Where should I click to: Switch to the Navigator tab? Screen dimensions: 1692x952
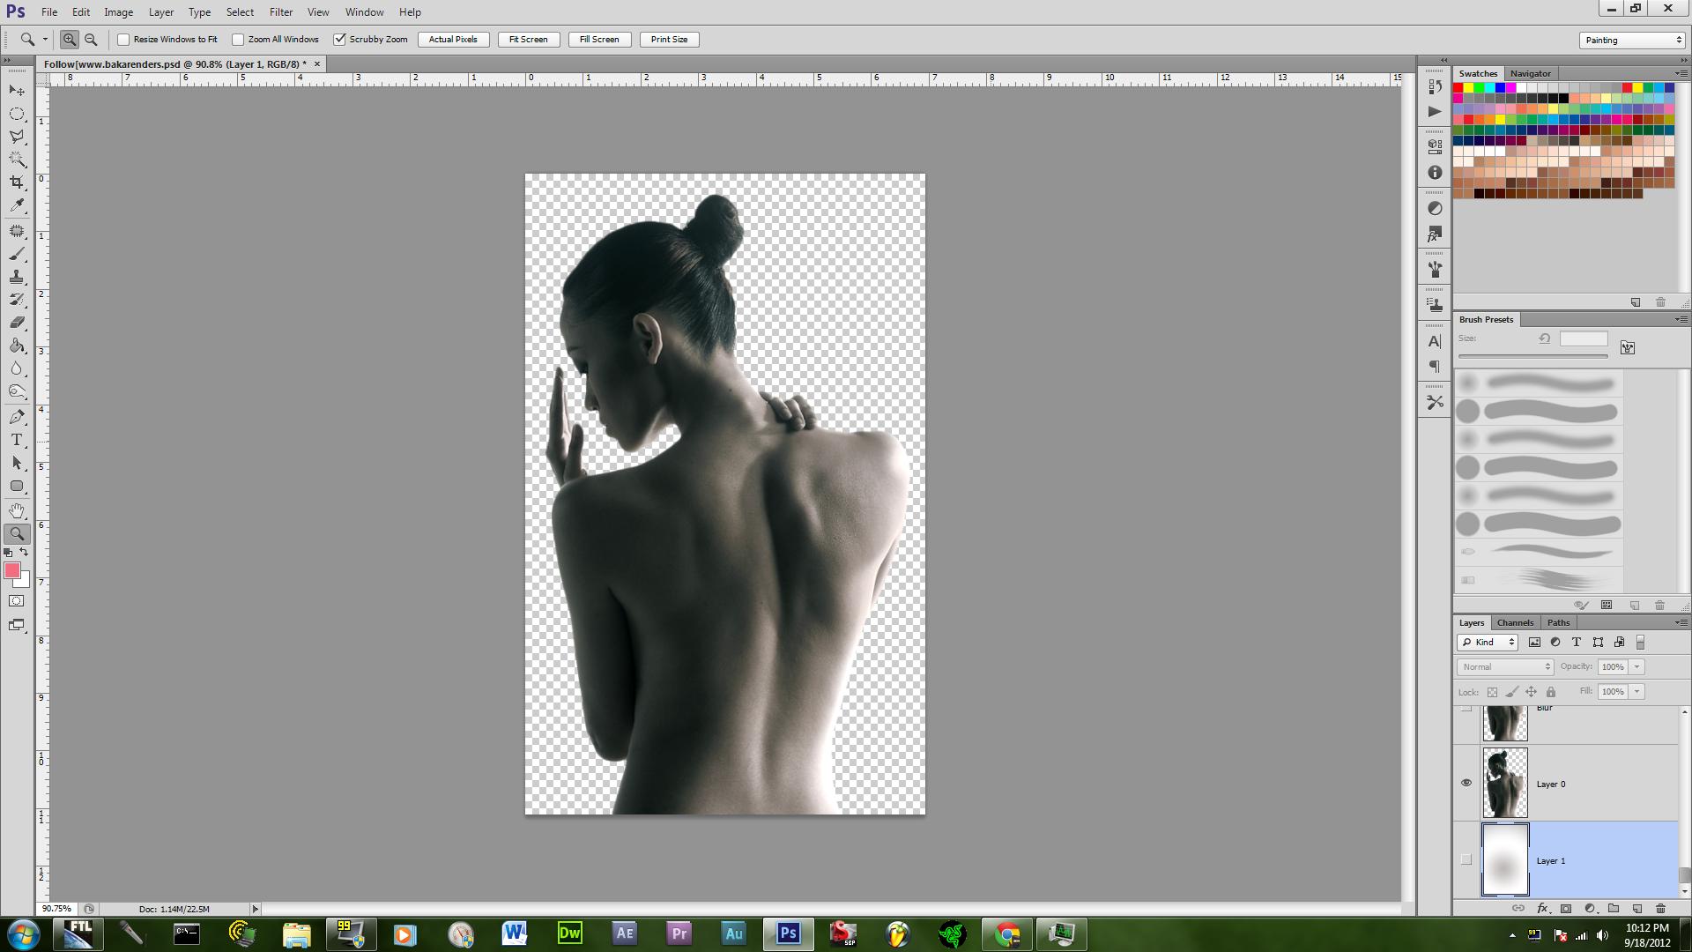point(1530,73)
